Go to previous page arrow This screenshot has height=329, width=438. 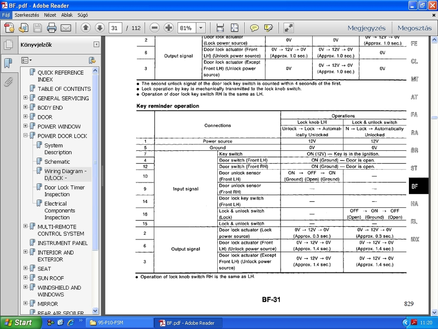(x=86, y=28)
